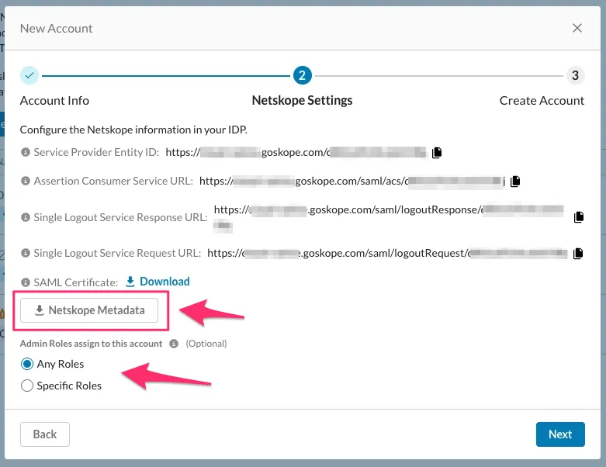Jump to Account Info step one
This screenshot has width=606, height=467.
29,75
